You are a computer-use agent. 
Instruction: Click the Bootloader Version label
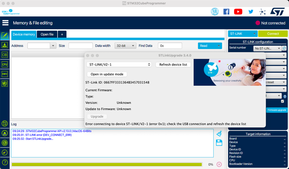click(241, 164)
